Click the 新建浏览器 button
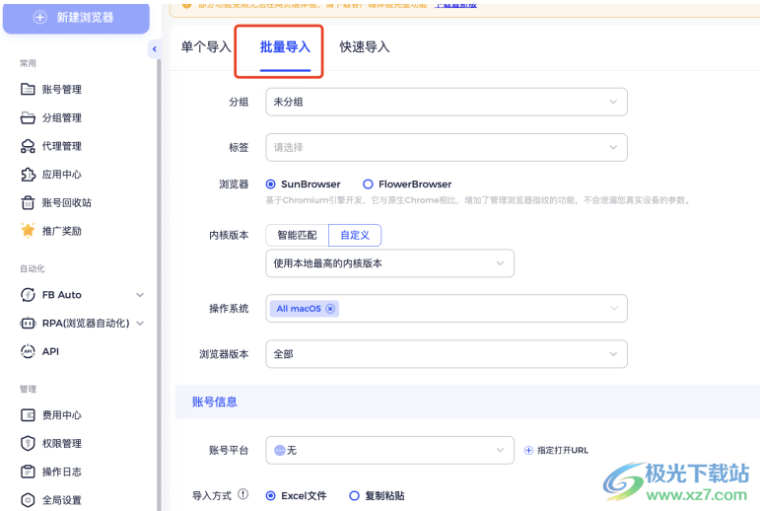The height and width of the screenshot is (511, 760). click(76, 18)
